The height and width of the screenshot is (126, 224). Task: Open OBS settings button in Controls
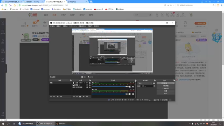coord(165,91)
